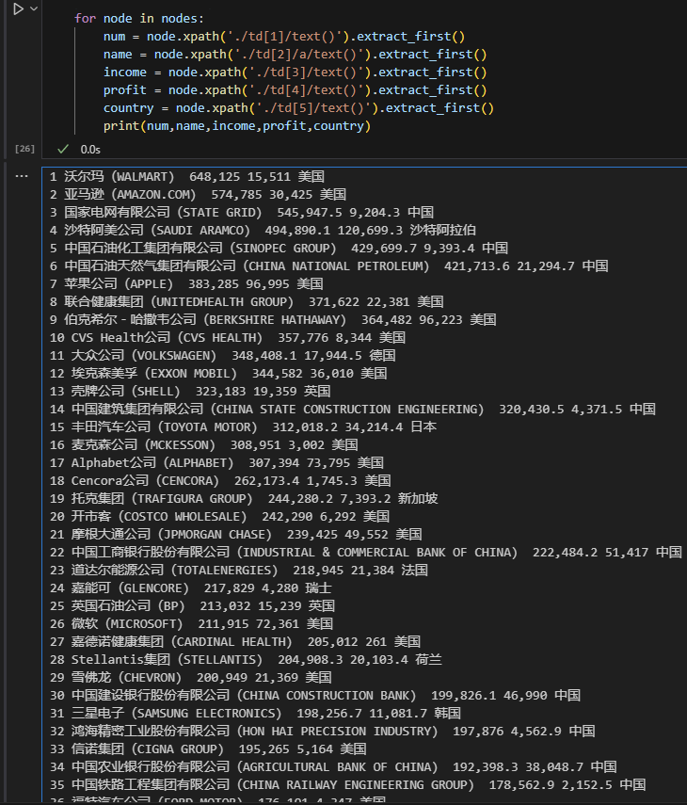This screenshot has width=687, height=805.
Task: Click the CHEVRON output row
Action: tap(191, 678)
